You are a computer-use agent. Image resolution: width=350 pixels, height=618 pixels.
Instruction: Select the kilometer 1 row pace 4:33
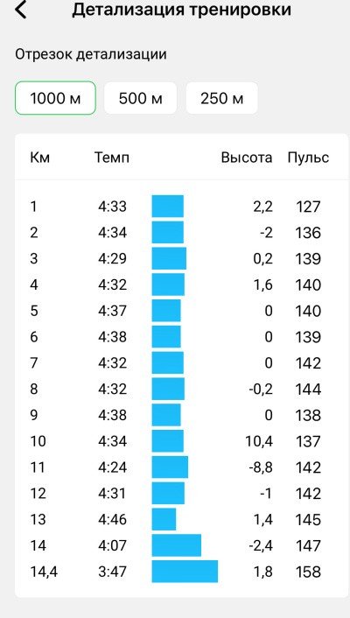pos(112,207)
